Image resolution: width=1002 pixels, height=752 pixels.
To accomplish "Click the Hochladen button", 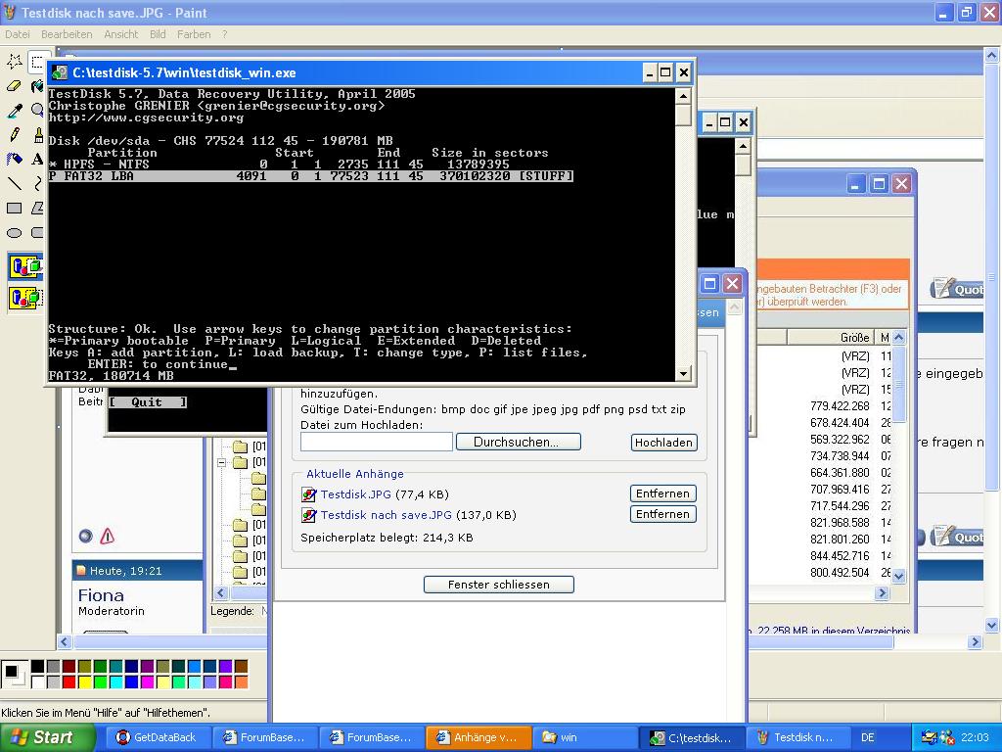I will (664, 443).
